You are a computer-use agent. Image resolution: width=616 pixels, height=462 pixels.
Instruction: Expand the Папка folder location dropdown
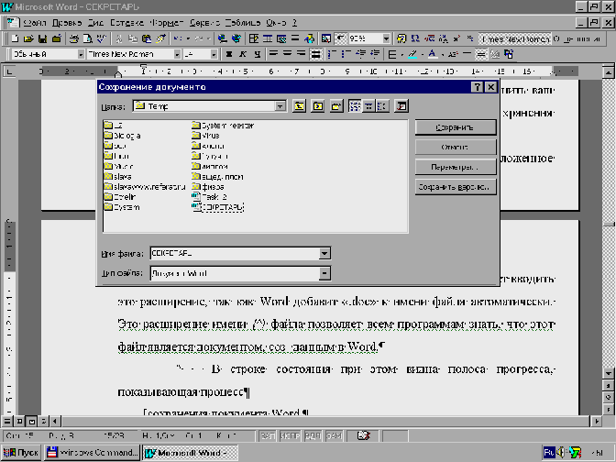pyautogui.click(x=280, y=106)
